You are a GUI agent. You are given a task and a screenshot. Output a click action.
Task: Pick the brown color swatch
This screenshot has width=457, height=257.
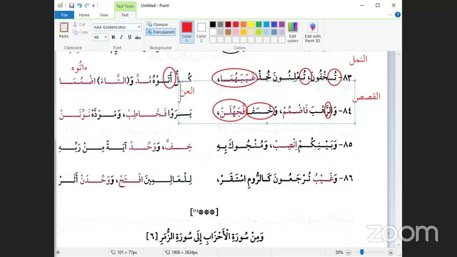point(228,32)
